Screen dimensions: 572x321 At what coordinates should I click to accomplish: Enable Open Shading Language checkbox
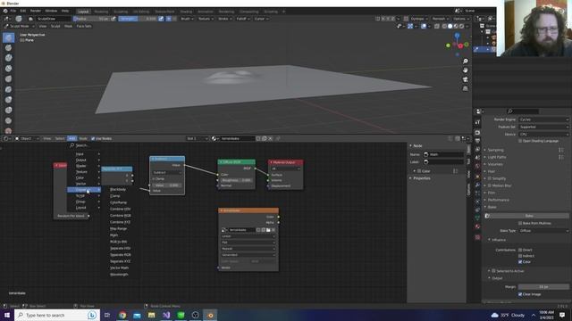pyautogui.click(x=520, y=141)
